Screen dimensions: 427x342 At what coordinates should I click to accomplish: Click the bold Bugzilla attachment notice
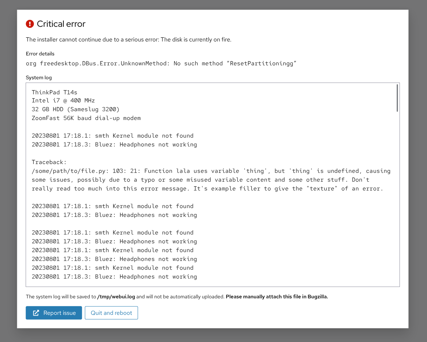click(x=277, y=297)
